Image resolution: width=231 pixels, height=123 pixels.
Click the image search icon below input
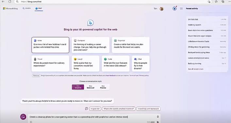coord(31,122)
